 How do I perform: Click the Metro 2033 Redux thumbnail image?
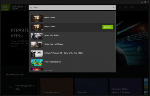tap(36, 36)
